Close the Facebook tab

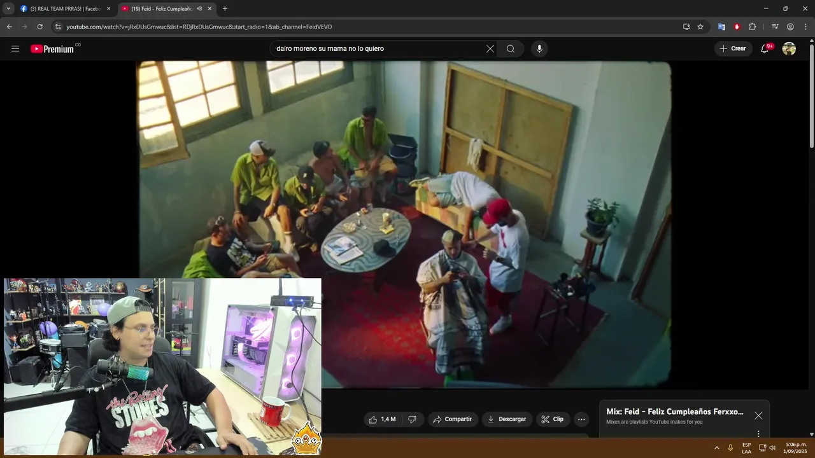click(x=108, y=9)
